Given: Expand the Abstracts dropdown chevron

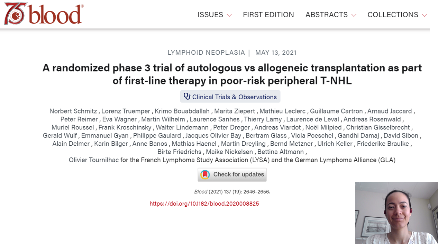Looking at the screenshot, I should [354, 15].
